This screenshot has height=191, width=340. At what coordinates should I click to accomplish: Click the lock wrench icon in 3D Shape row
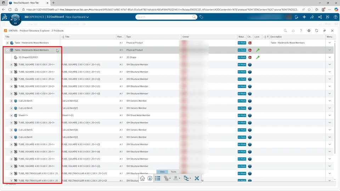click(258, 57)
